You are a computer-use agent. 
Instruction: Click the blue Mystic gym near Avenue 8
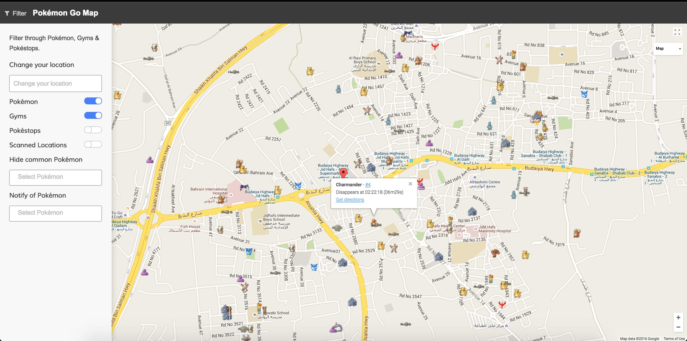tap(584, 94)
